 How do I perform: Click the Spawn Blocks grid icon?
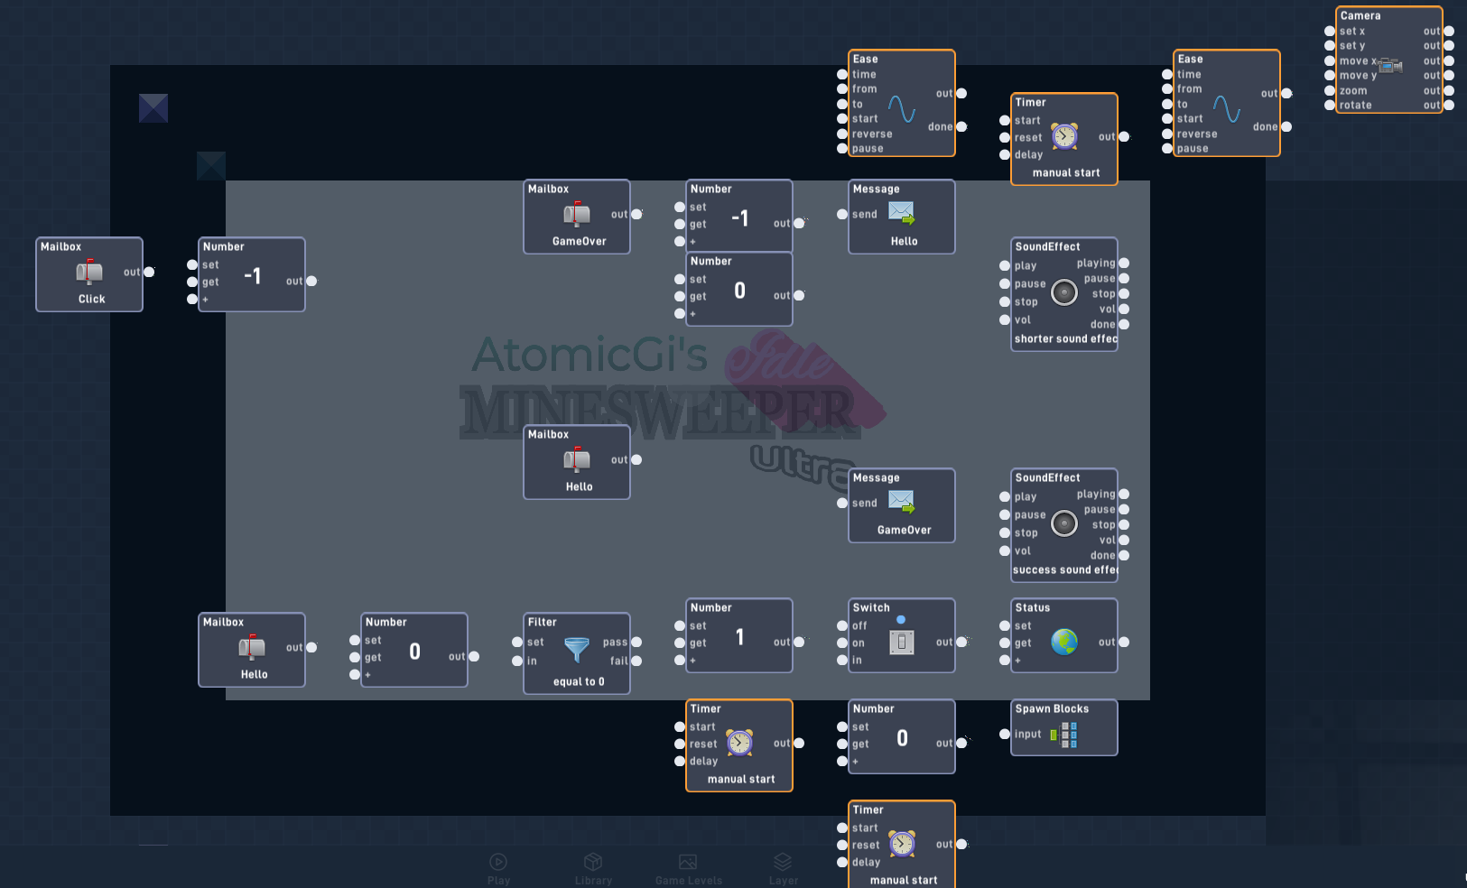[x=1064, y=735]
